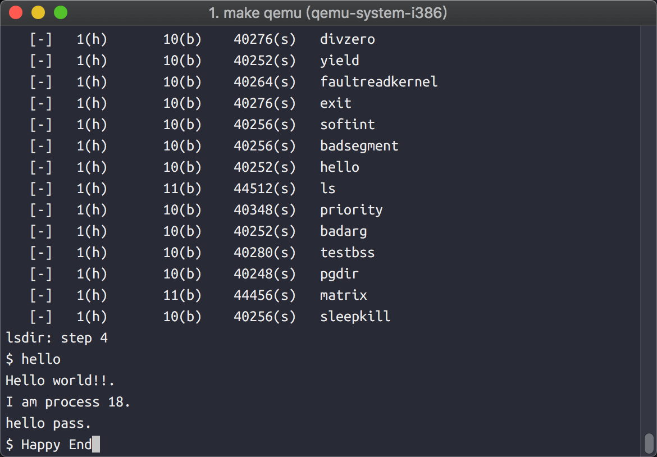Screen dimensions: 657x457
Task: Click the 'pgdir' entry in the listing
Action: pyautogui.click(x=339, y=274)
